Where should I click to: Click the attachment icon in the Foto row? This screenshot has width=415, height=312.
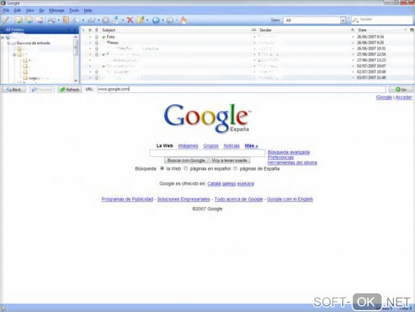click(96, 37)
